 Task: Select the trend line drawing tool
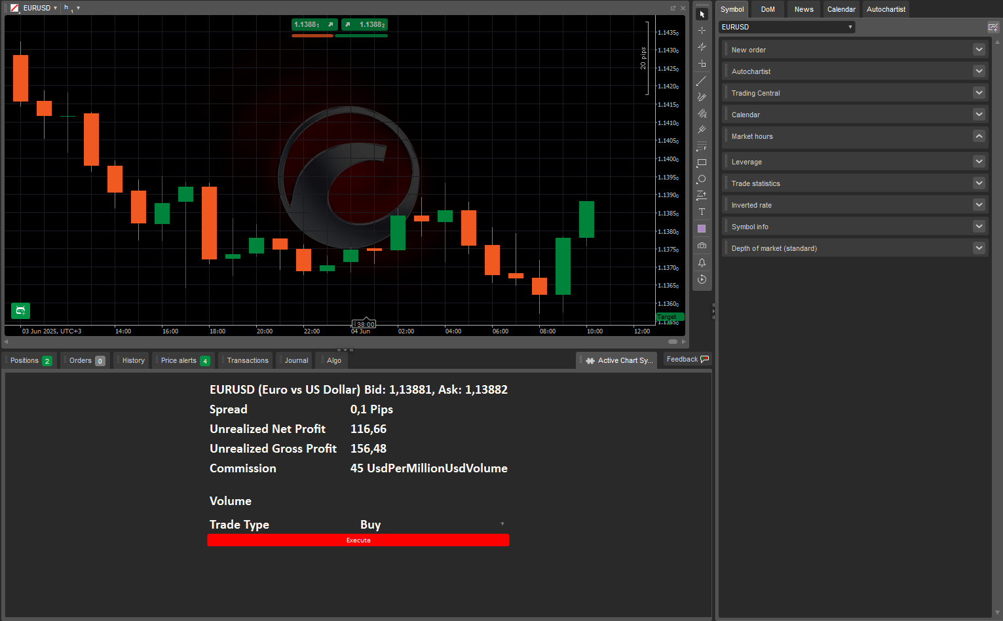point(702,81)
